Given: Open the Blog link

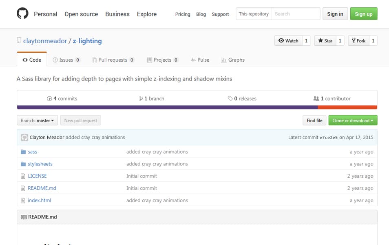Looking at the screenshot, I should coord(201,14).
